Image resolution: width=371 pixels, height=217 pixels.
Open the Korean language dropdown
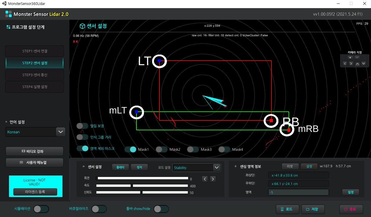[35, 132]
